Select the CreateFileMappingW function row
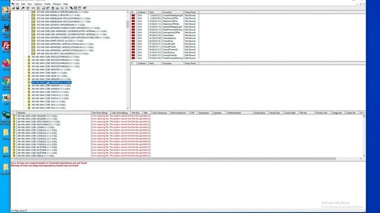The height and width of the screenshot is (213, 380). (x=164, y=15)
